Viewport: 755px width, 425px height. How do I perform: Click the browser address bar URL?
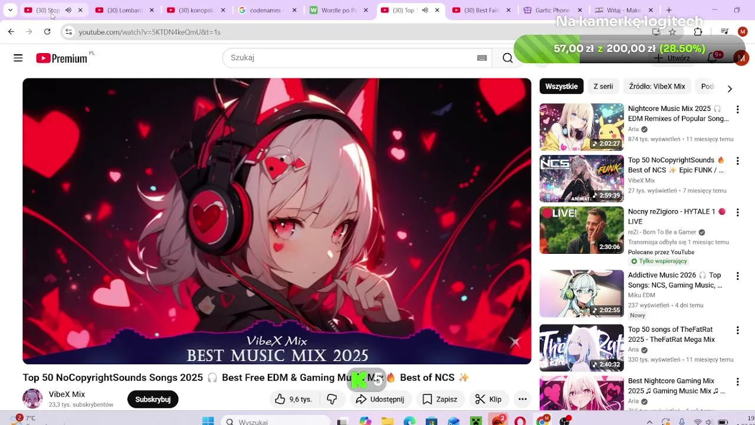[150, 32]
